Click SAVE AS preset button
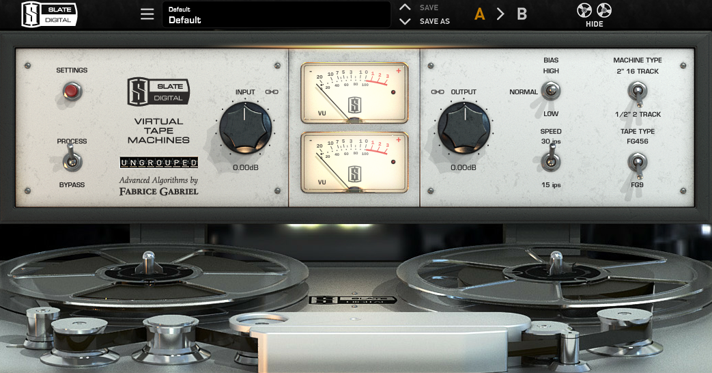Viewport: 712px width, 373px height. click(435, 21)
